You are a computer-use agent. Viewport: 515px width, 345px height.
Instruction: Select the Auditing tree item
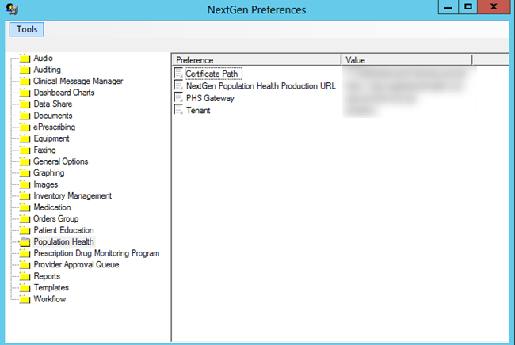[47, 70]
